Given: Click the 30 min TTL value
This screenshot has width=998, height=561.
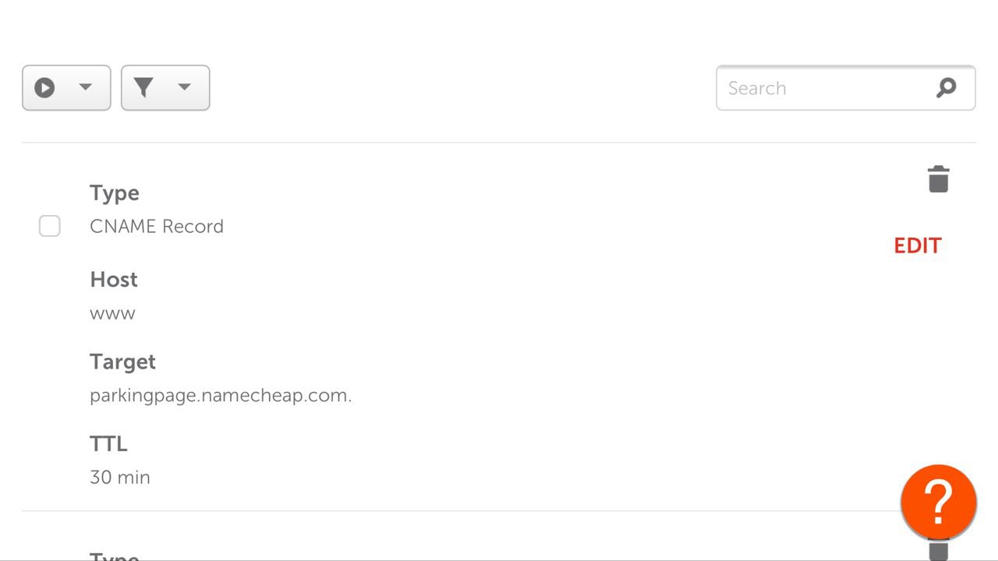Looking at the screenshot, I should 120,478.
